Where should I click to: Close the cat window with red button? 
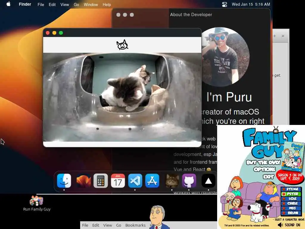[x=48, y=33]
